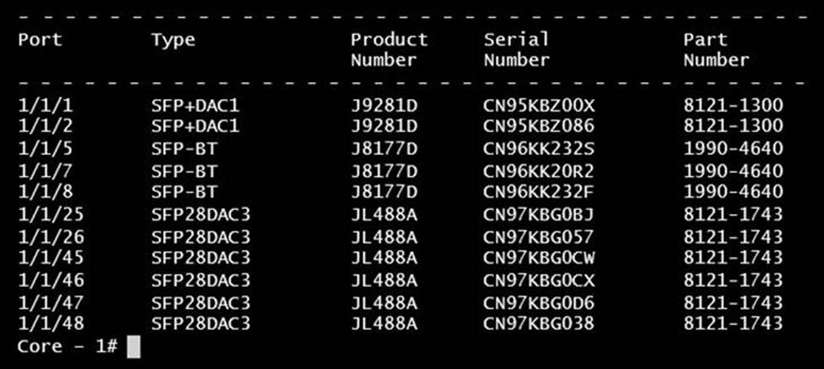Click port 1/1/2 entry

(x=41, y=127)
